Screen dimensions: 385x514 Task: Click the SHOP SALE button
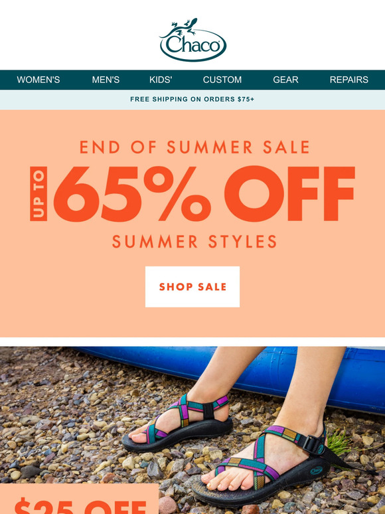193,287
